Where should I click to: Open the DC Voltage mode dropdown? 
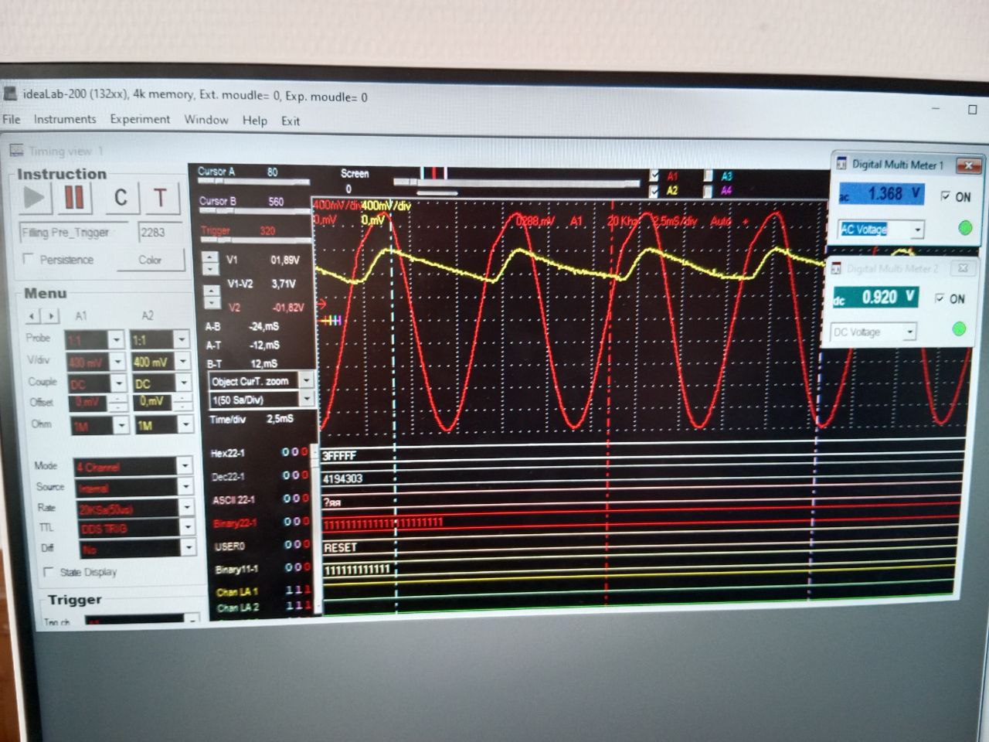coord(909,332)
